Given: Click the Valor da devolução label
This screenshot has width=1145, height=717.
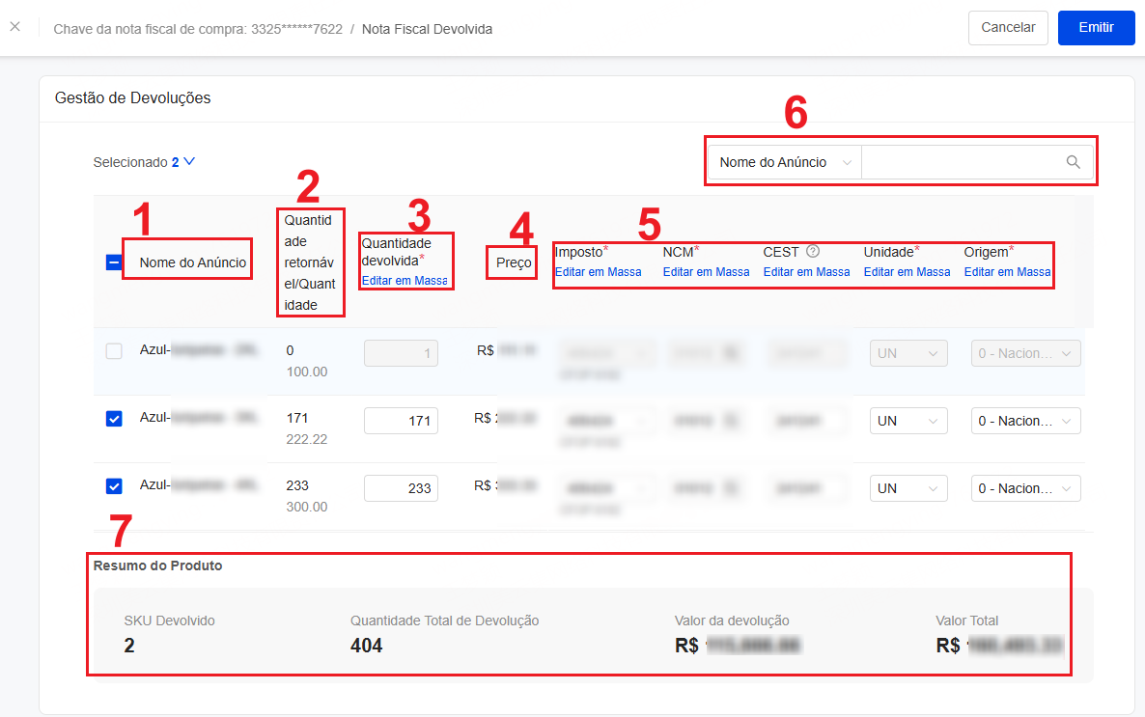Looking at the screenshot, I should pyautogui.click(x=732, y=620).
